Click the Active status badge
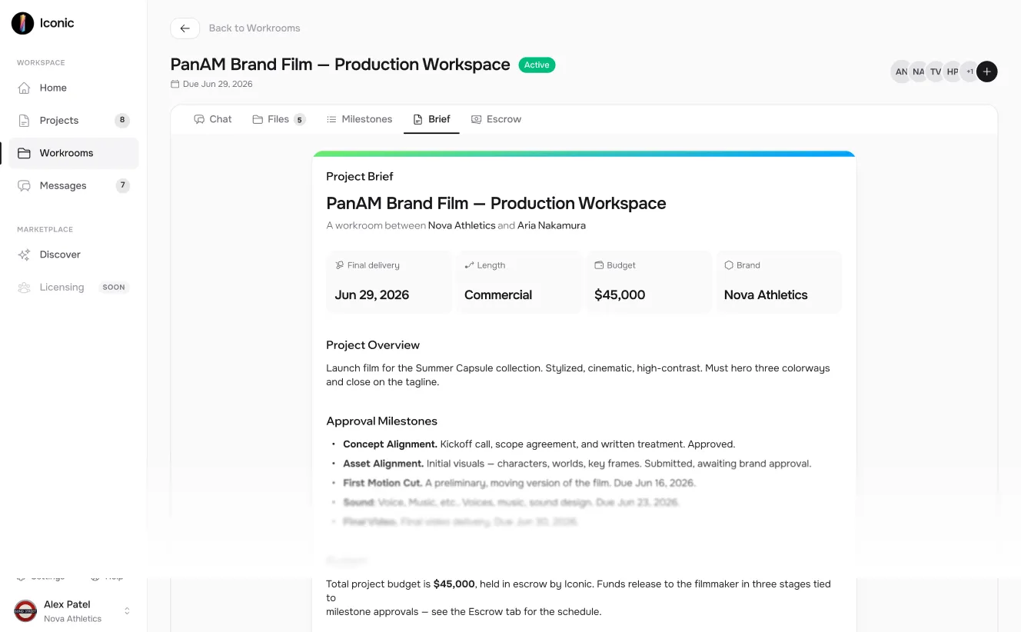1021x632 pixels. pos(537,65)
